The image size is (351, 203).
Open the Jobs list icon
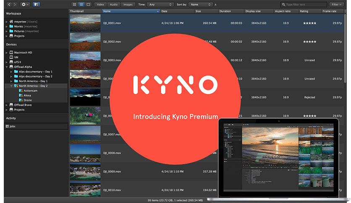[x=8, y=126]
